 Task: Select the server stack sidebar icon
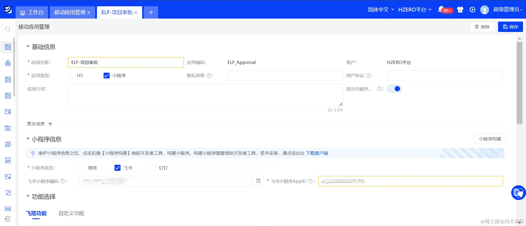[x=8, y=144]
